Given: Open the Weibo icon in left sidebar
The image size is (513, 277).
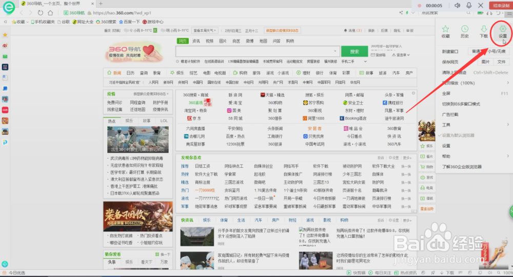Looking at the screenshot, I should coord(5,46).
